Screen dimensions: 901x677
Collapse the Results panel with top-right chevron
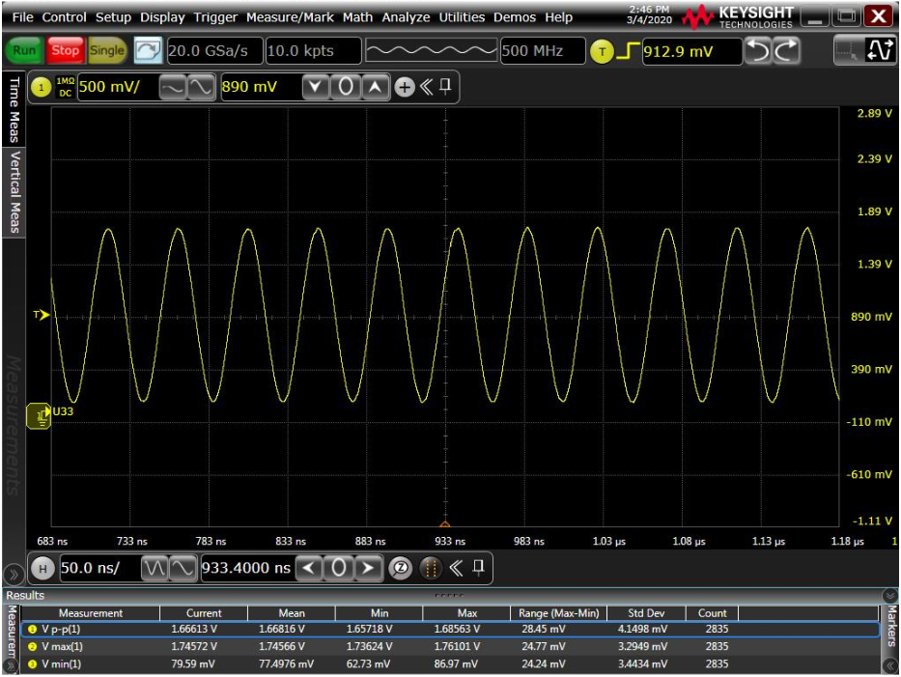890,595
